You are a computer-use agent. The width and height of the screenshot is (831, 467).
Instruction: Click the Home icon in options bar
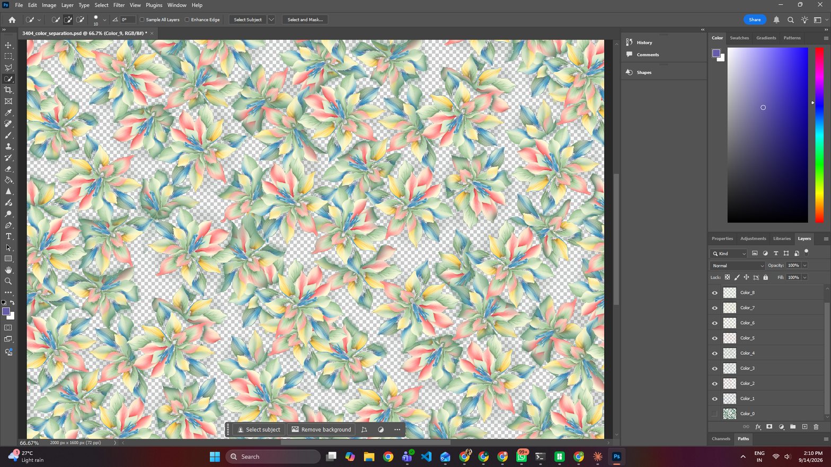(12, 20)
